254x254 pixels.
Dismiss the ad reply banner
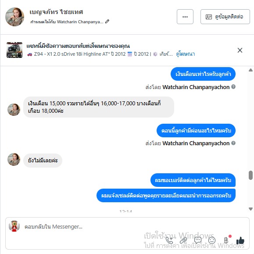[x=240, y=50]
